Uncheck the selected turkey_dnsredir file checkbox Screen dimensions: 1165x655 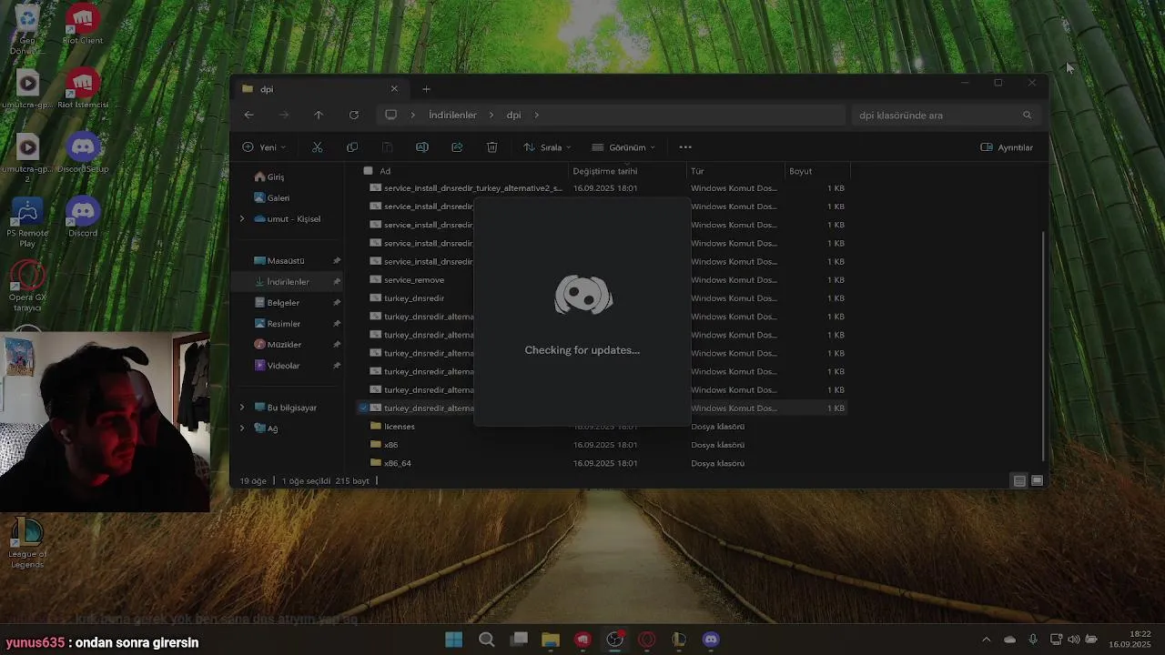click(x=364, y=408)
